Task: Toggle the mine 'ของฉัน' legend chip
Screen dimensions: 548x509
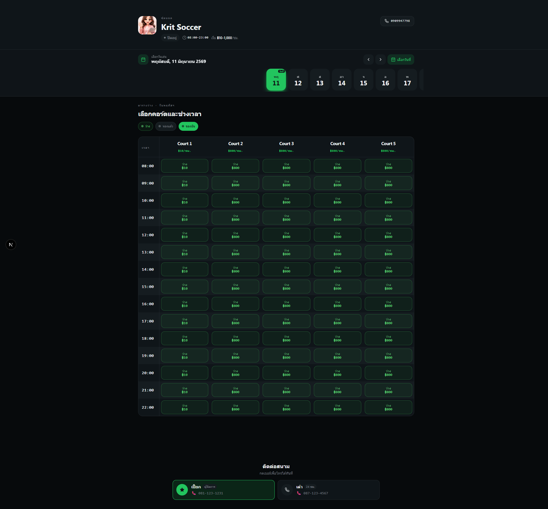Action: pyautogui.click(x=188, y=126)
